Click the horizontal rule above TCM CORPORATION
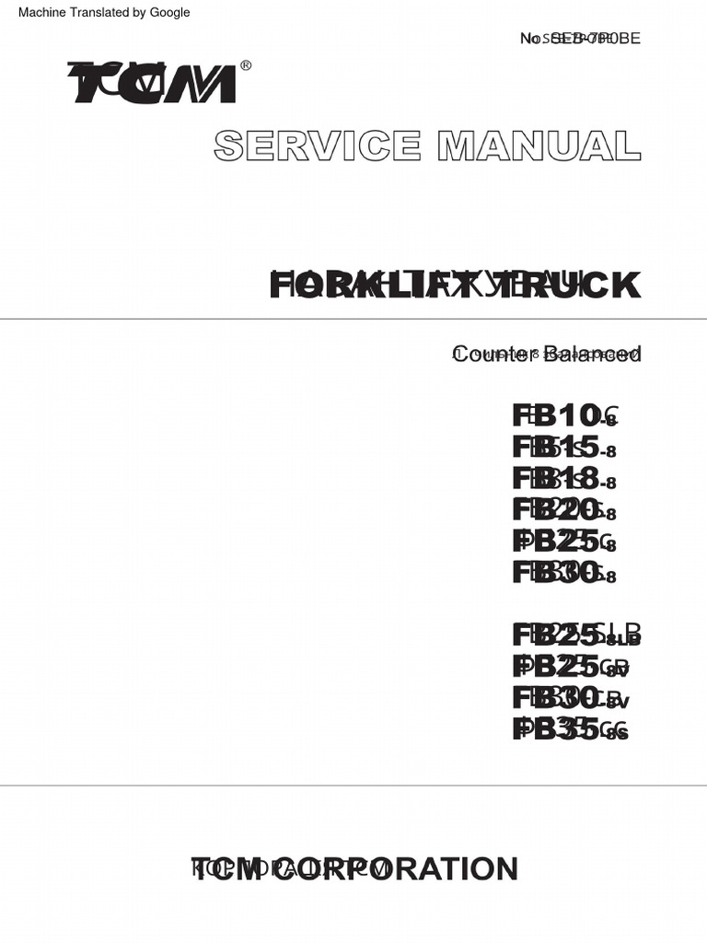Screen dimensions: 707x943 coord(353,786)
